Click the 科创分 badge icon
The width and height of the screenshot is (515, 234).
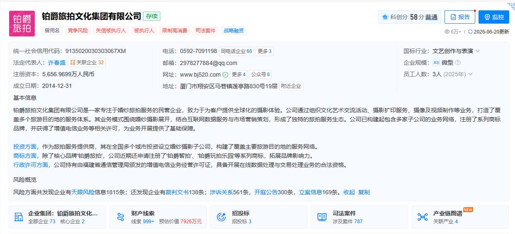point(385,17)
